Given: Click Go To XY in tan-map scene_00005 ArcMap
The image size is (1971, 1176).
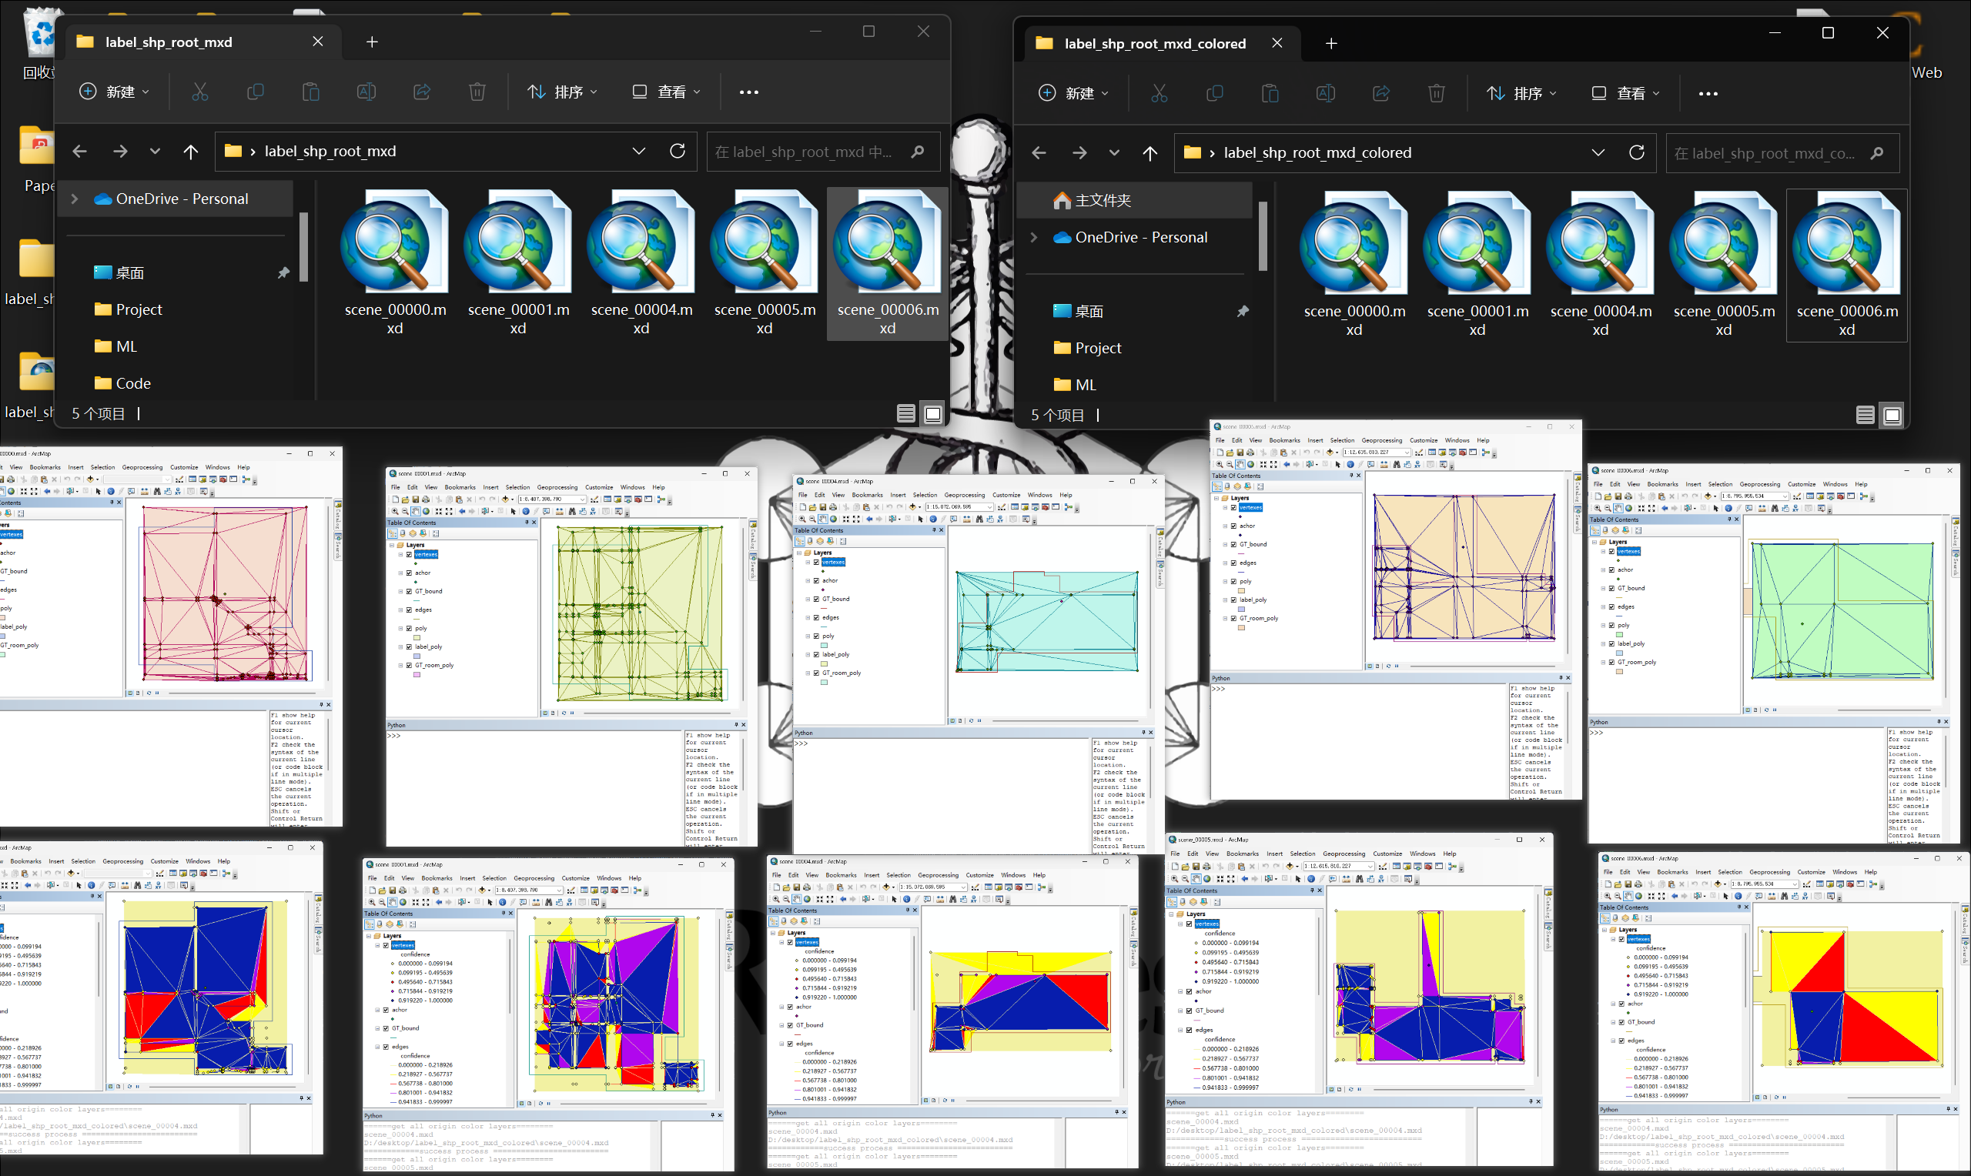Looking at the screenshot, I should [1418, 465].
